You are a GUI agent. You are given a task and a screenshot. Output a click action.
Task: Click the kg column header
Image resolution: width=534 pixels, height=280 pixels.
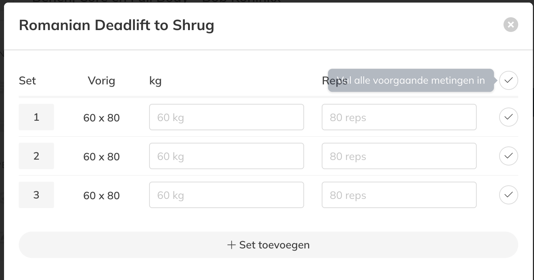pyautogui.click(x=155, y=81)
